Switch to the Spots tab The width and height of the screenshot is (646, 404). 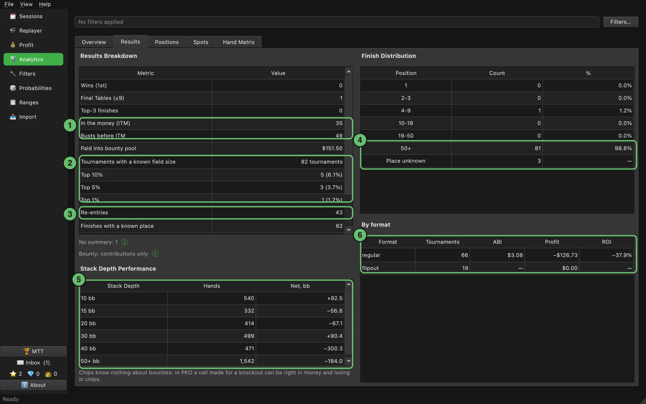coord(201,42)
